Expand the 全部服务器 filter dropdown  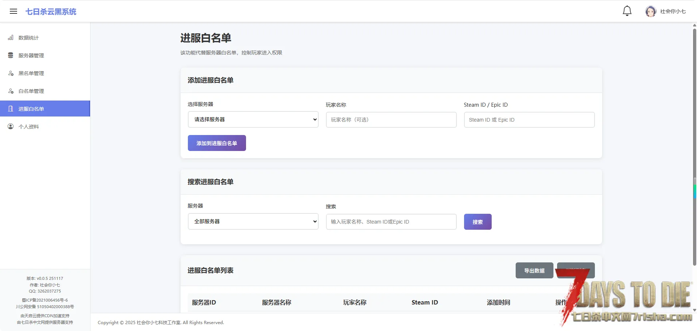pos(253,221)
